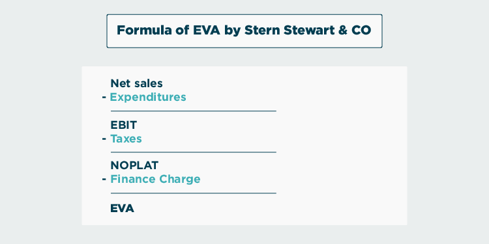Click the divider line below Finance Charge
This screenshot has width=489, height=244.
[x=194, y=193]
